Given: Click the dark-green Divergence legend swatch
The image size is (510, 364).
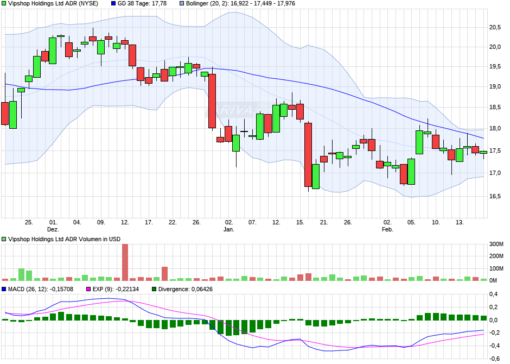Looking at the screenshot, I should pos(154,289).
